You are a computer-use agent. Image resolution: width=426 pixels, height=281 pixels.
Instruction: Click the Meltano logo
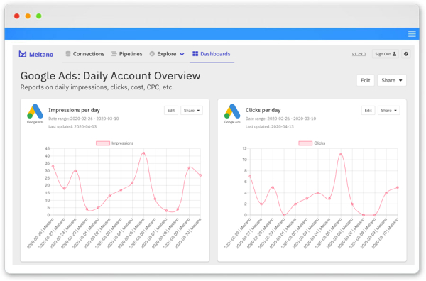tap(36, 54)
